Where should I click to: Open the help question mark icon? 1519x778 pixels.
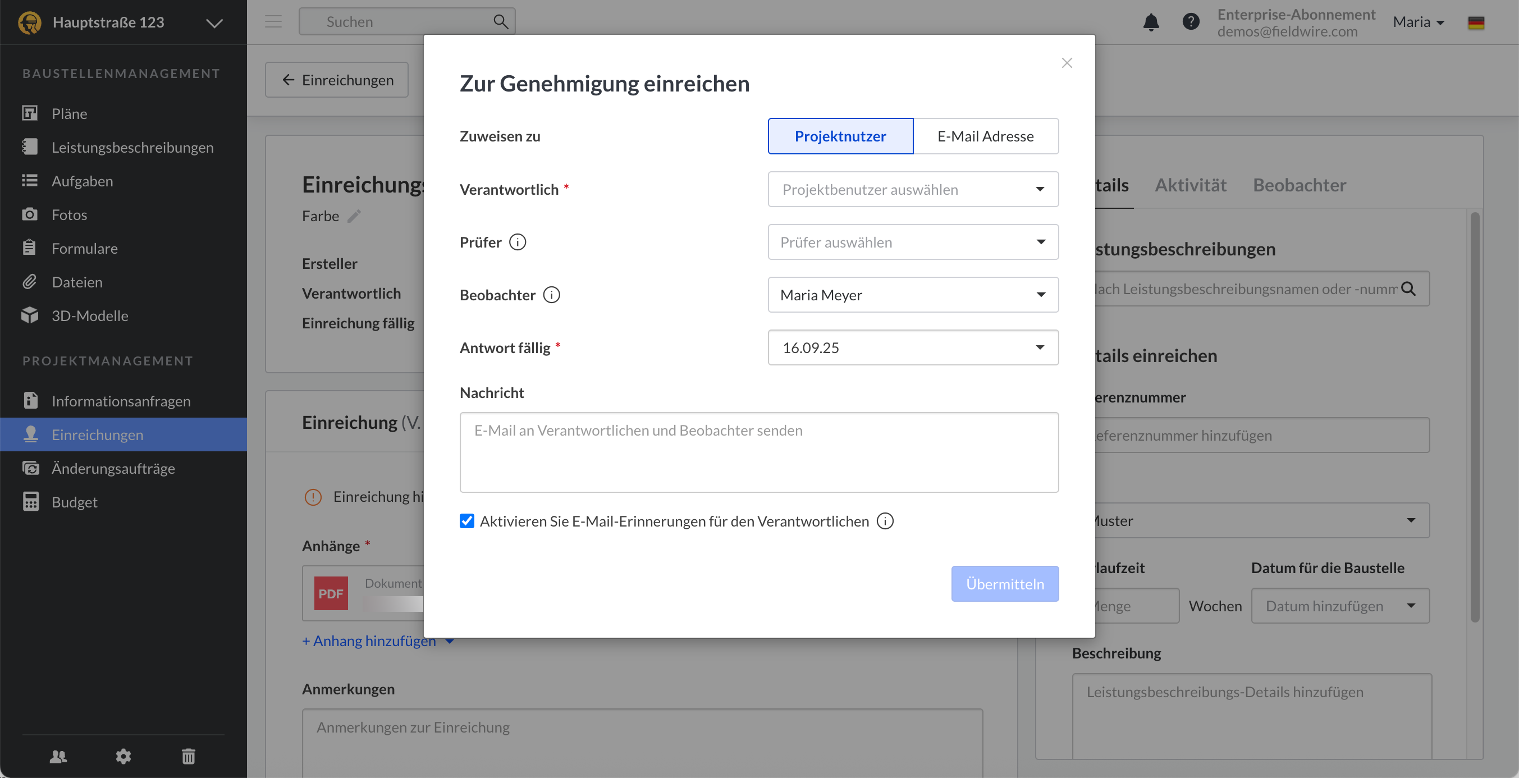(x=1191, y=22)
